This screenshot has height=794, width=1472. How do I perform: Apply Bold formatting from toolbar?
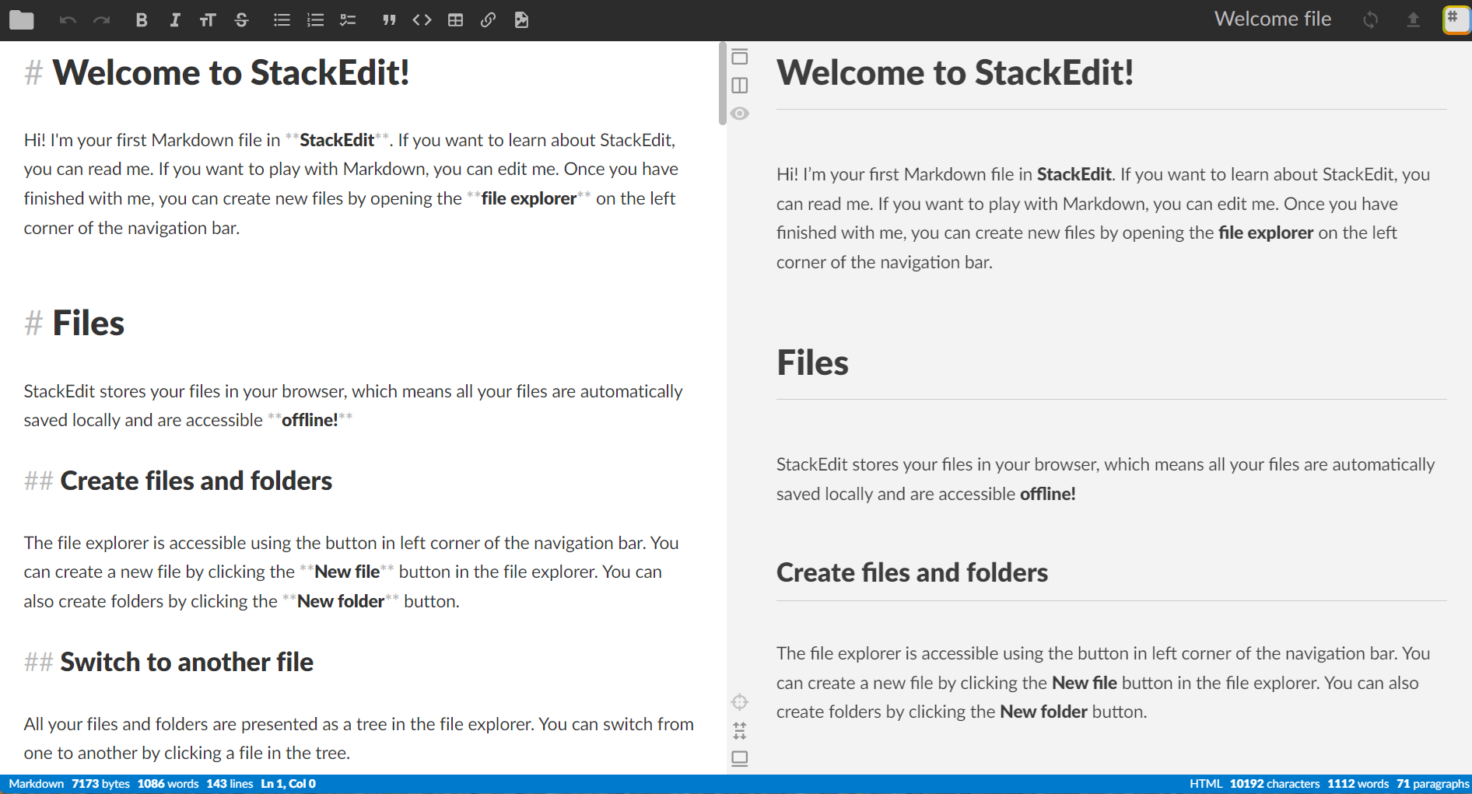pos(141,20)
